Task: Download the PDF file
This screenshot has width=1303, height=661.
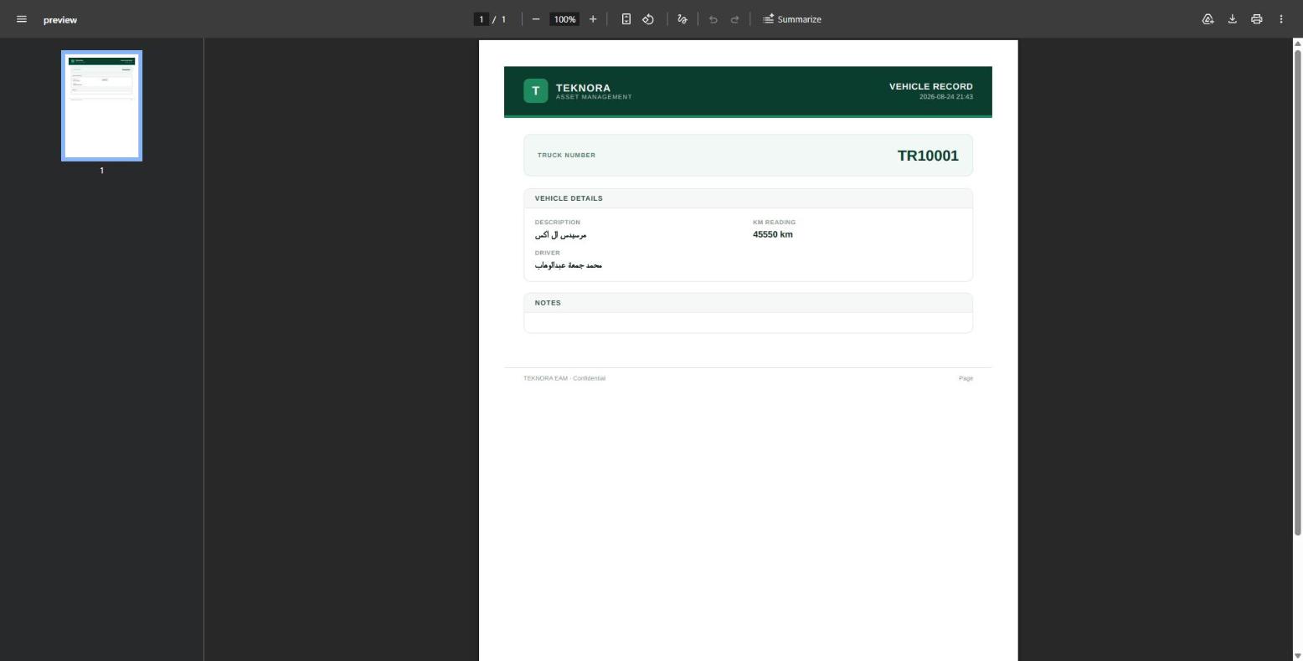Action: click(1233, 19)
